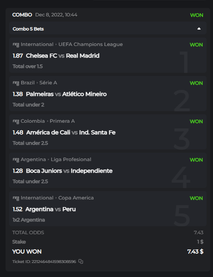213x277 pixels.
Task: Open the Argentina vs Peru match
Action: (50, 209)
